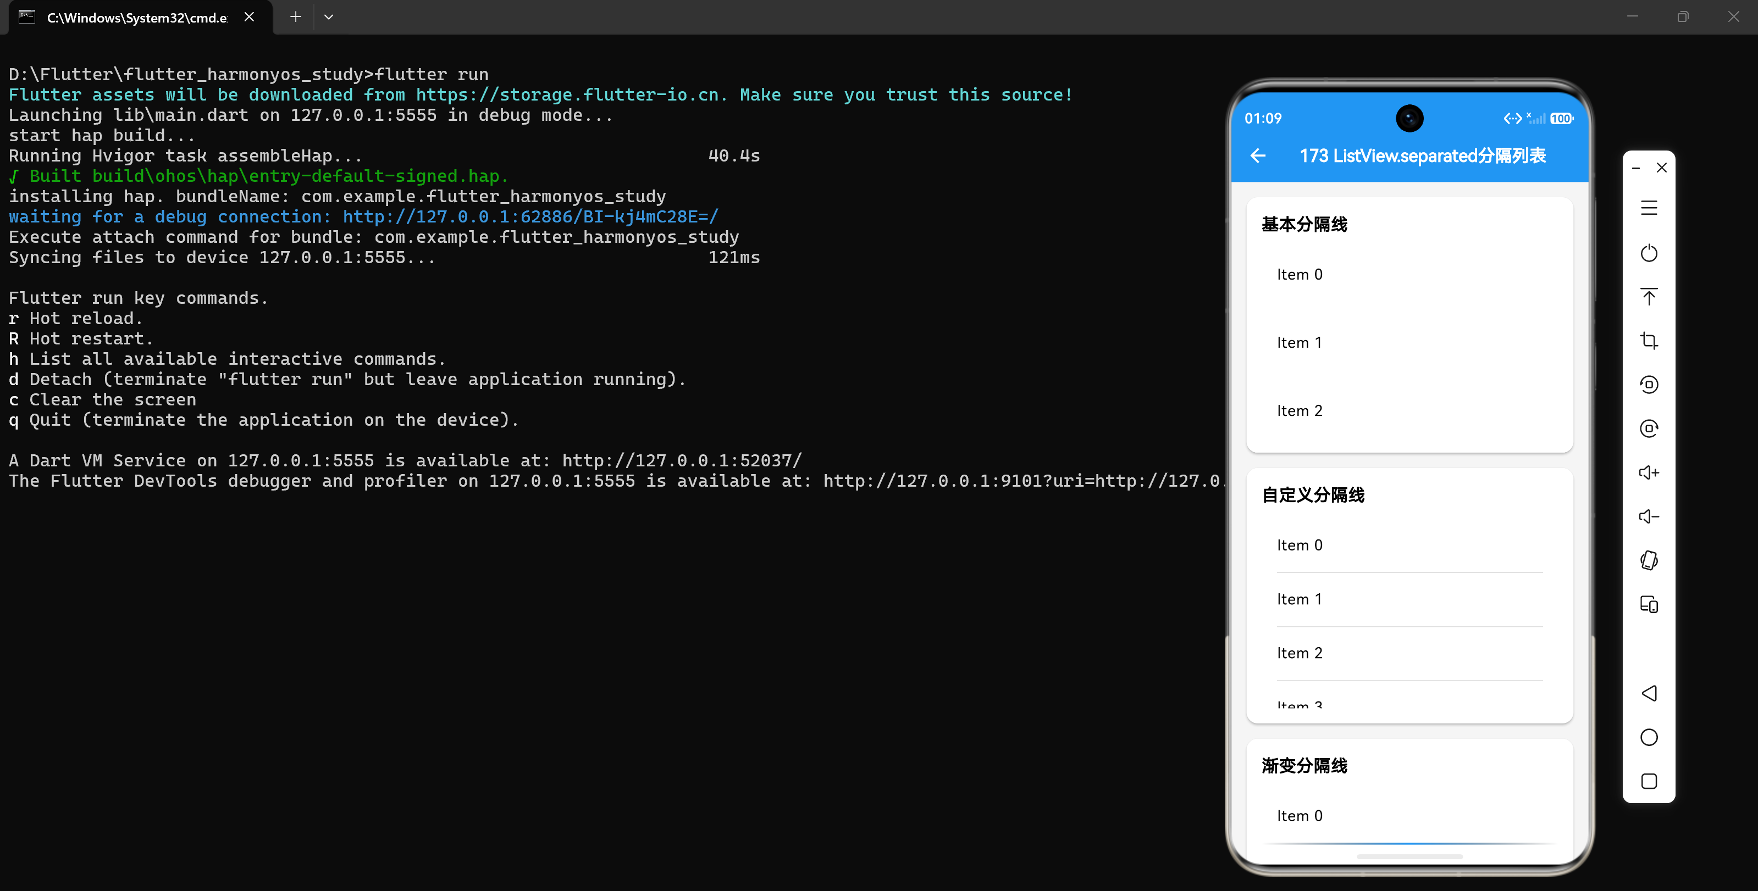This screenshot has height=891, width=1758.
Task: Click the page title 173 ListView.separated分隔列表
Action: [x=1422, y=156]
